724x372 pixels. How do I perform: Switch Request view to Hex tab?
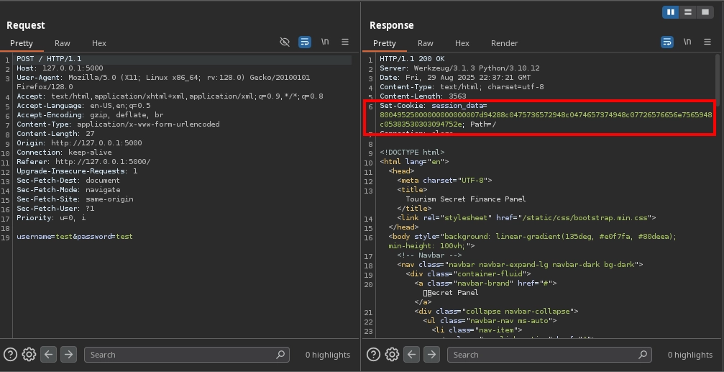99,43
